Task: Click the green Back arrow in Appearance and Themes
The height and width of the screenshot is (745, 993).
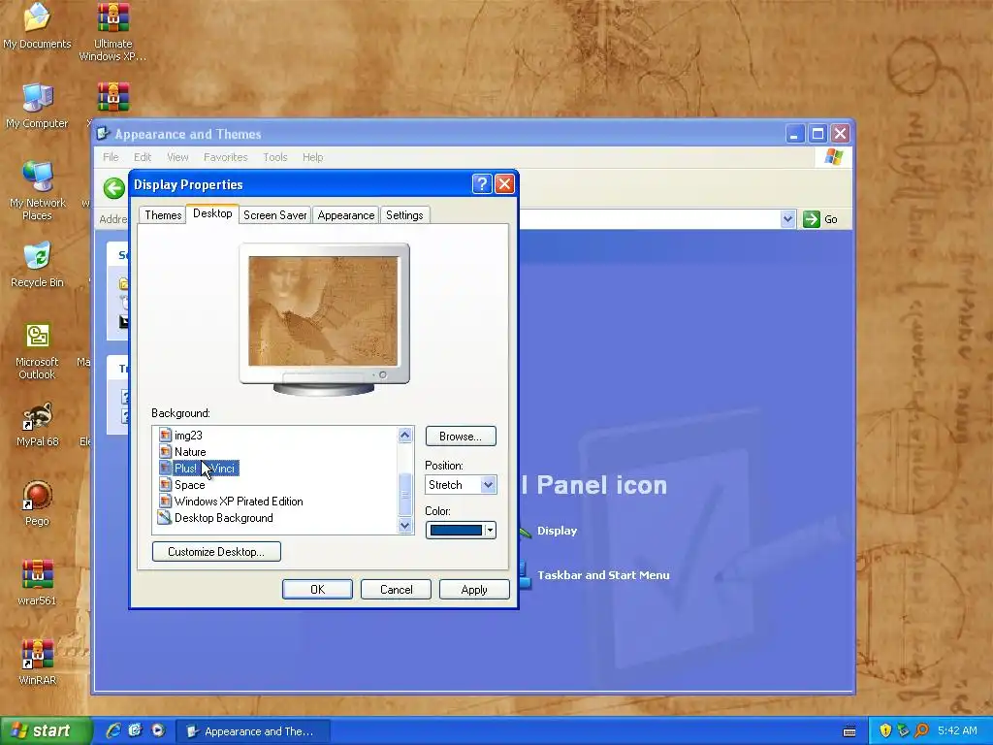Action: click(114, 188)
